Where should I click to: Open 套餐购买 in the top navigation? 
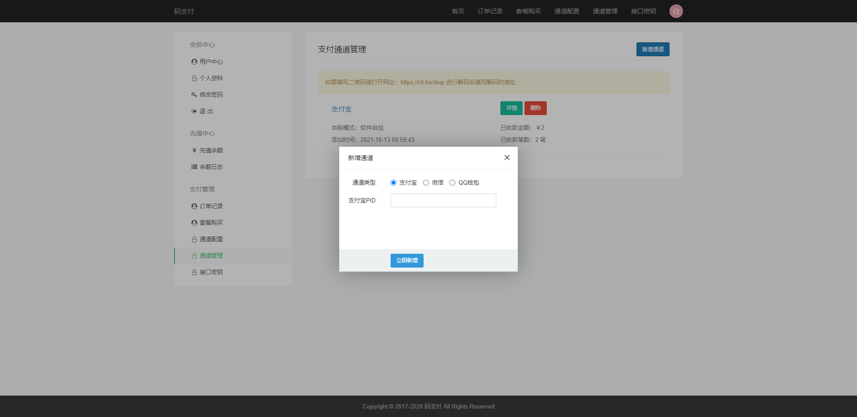528,11
